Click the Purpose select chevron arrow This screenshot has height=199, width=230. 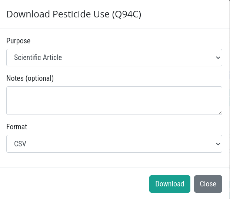tap(218, 58)
